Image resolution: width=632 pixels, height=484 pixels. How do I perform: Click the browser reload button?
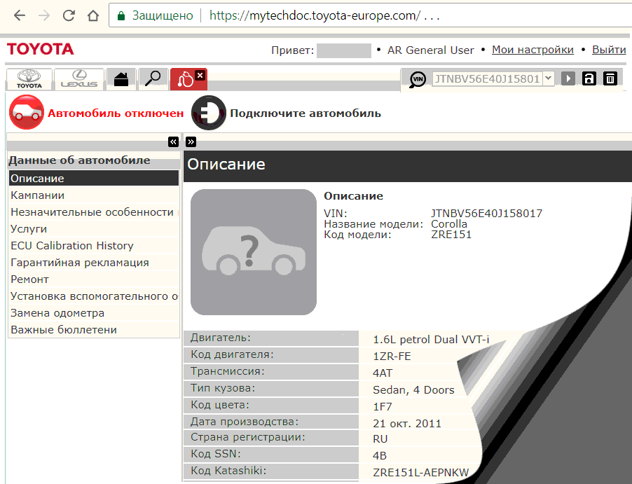point(69,15)
